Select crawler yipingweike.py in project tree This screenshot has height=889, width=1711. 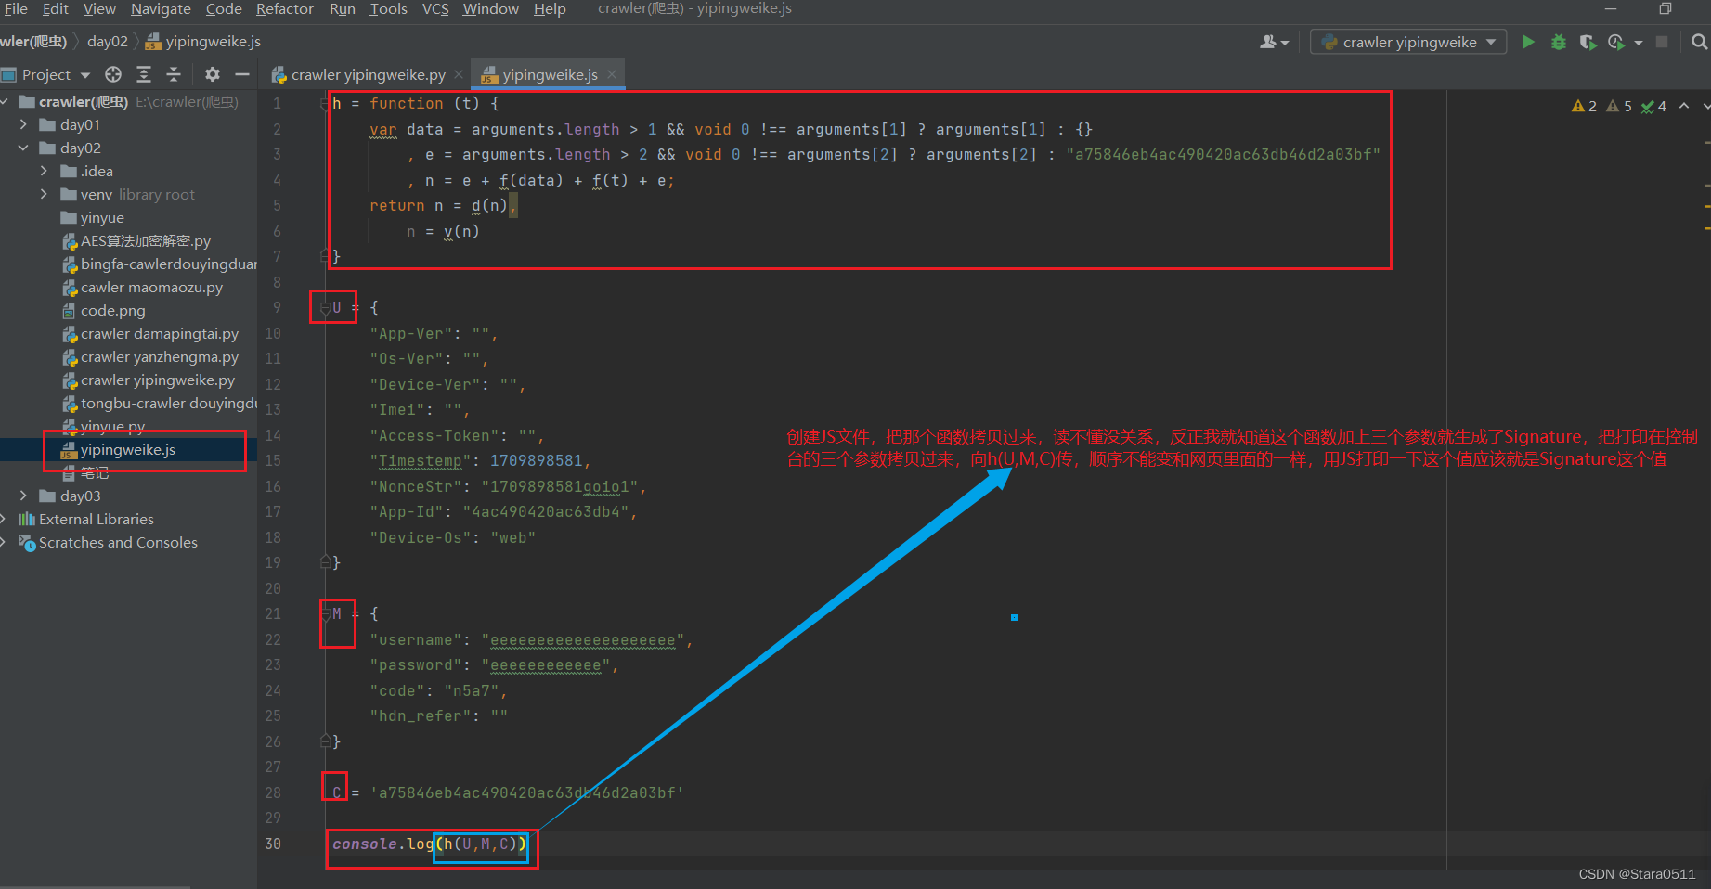tap(157, 380)
